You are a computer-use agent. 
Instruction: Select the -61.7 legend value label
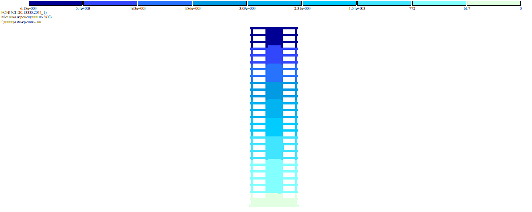(466, 9)
